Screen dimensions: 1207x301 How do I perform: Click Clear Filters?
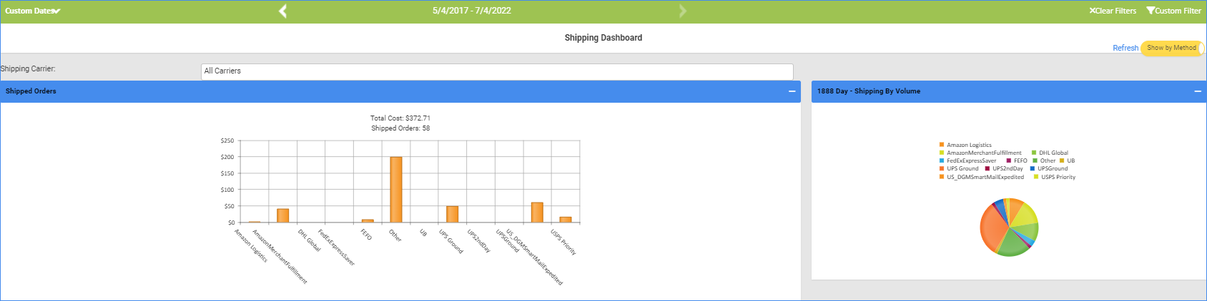coord(1113,11)
